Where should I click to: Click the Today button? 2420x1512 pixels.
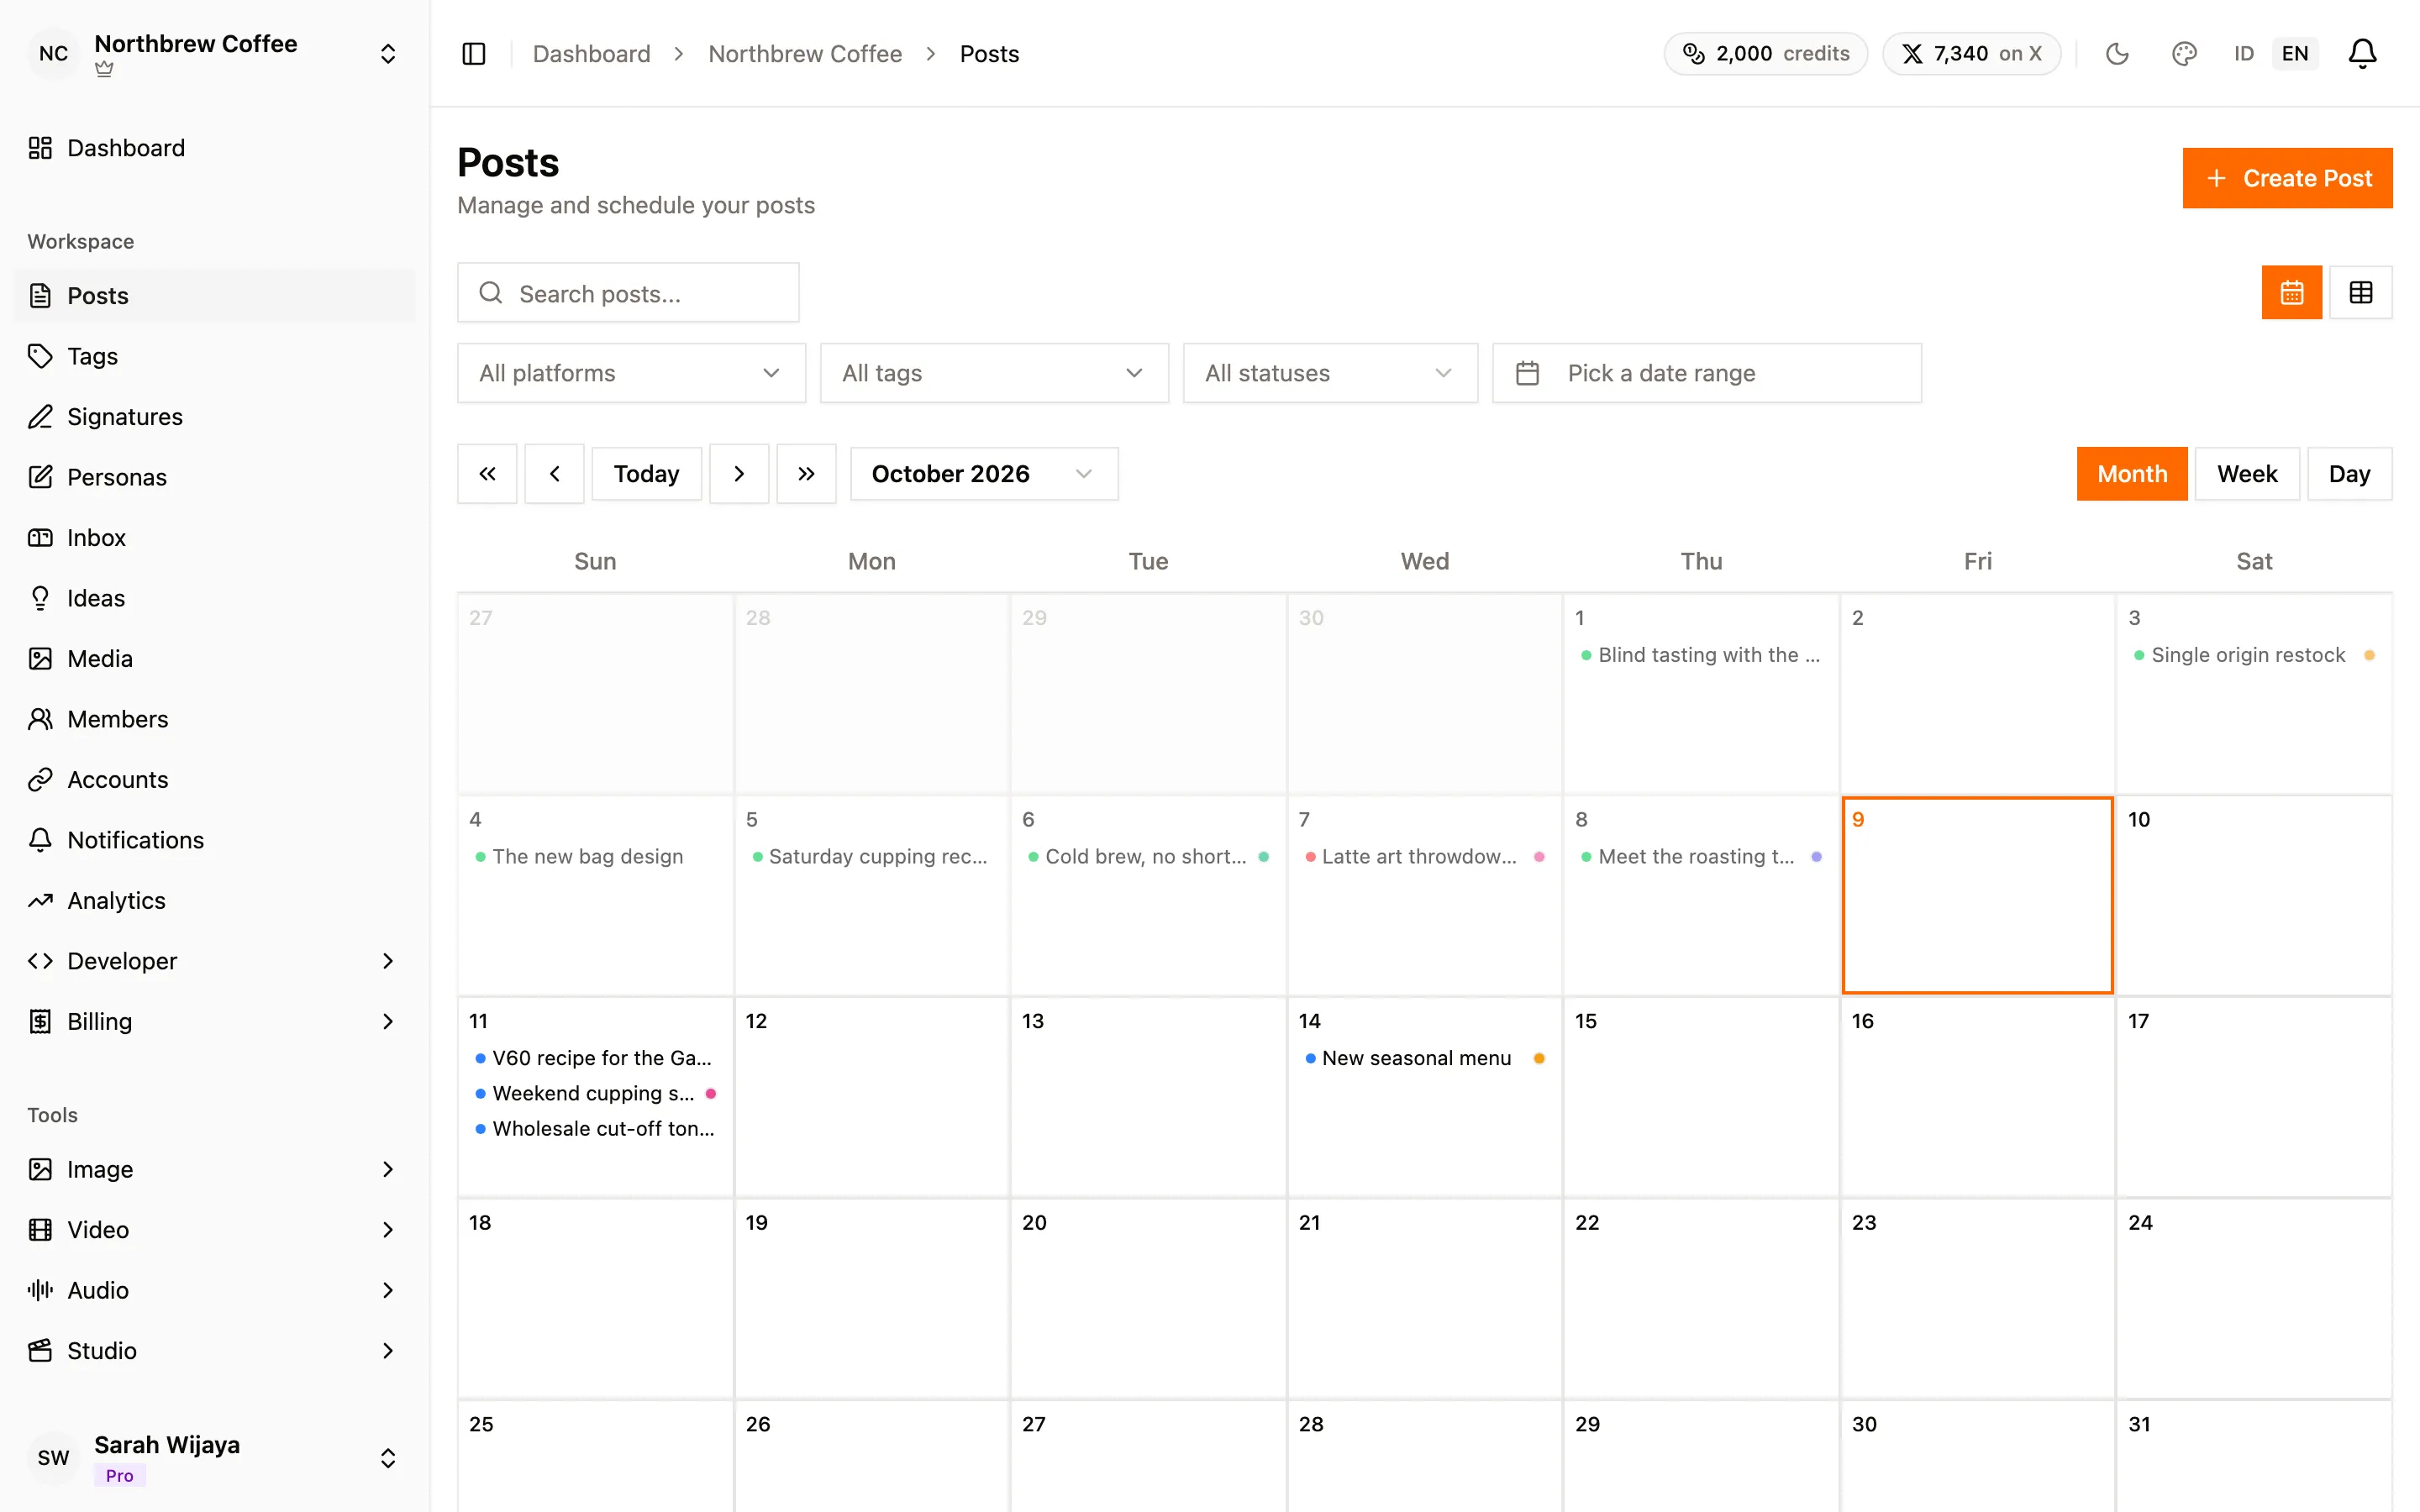[x=646, y=474]
